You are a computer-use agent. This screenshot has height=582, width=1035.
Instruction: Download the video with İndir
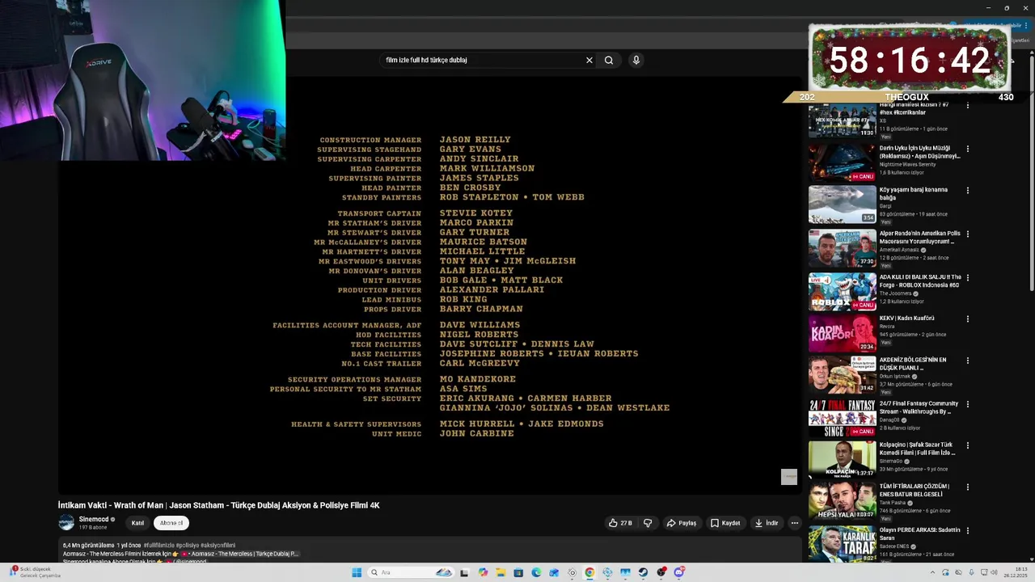click(x=767, y=523)
